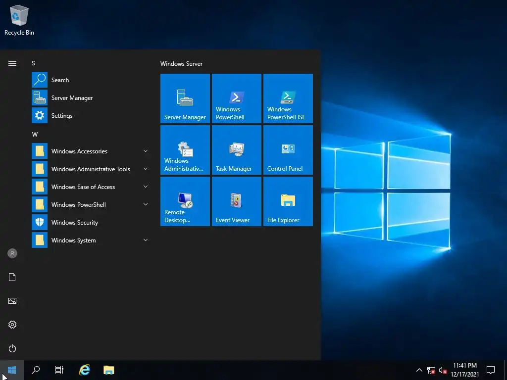This screenshot has height=380, width=507.
Task: Open the Control Panel tile
Action: coord(288,150)
